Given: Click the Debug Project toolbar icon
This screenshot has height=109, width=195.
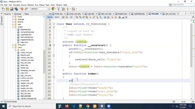Looking at the screenshot, I should 73,9.
